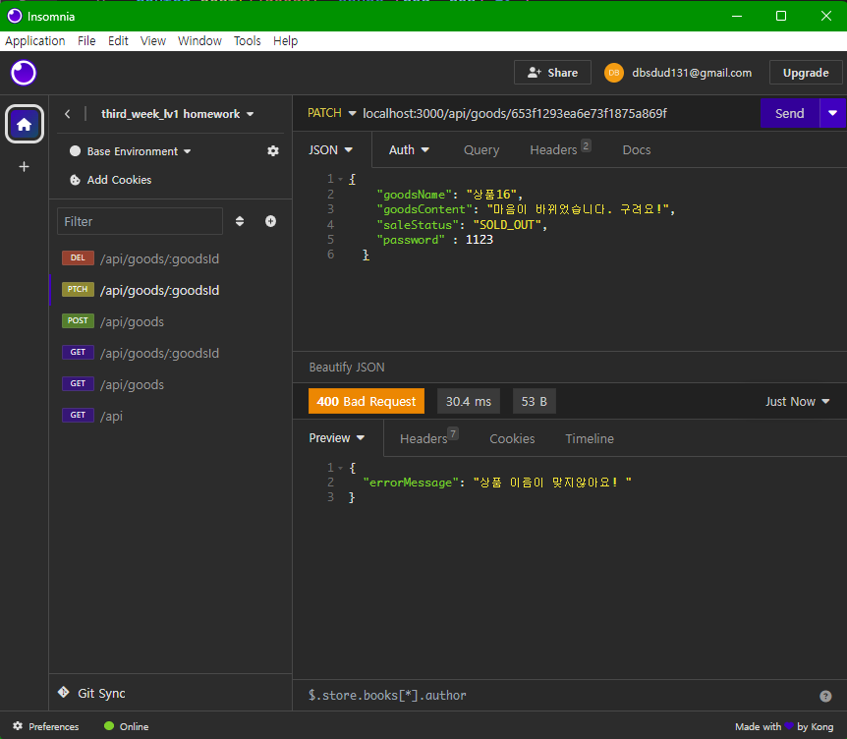Switch to the Docs tab
The image size is (847, 739).
pos(637,150)
